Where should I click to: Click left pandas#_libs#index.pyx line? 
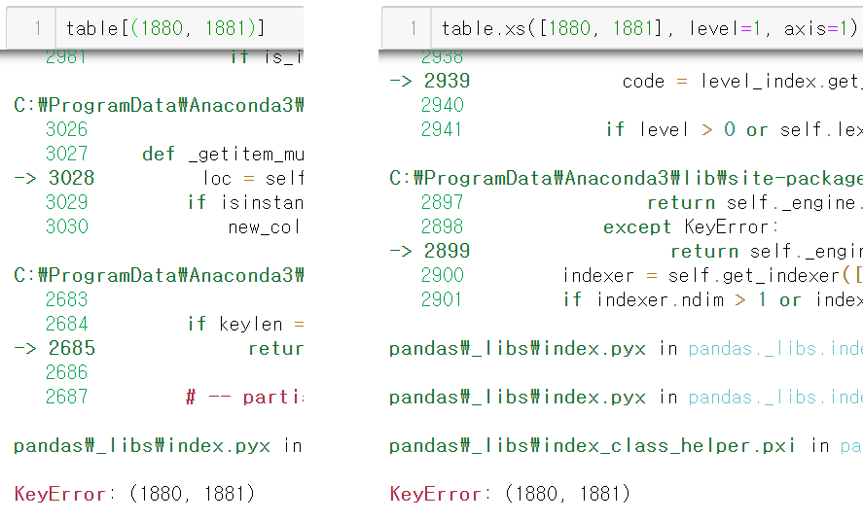[159, 445]
